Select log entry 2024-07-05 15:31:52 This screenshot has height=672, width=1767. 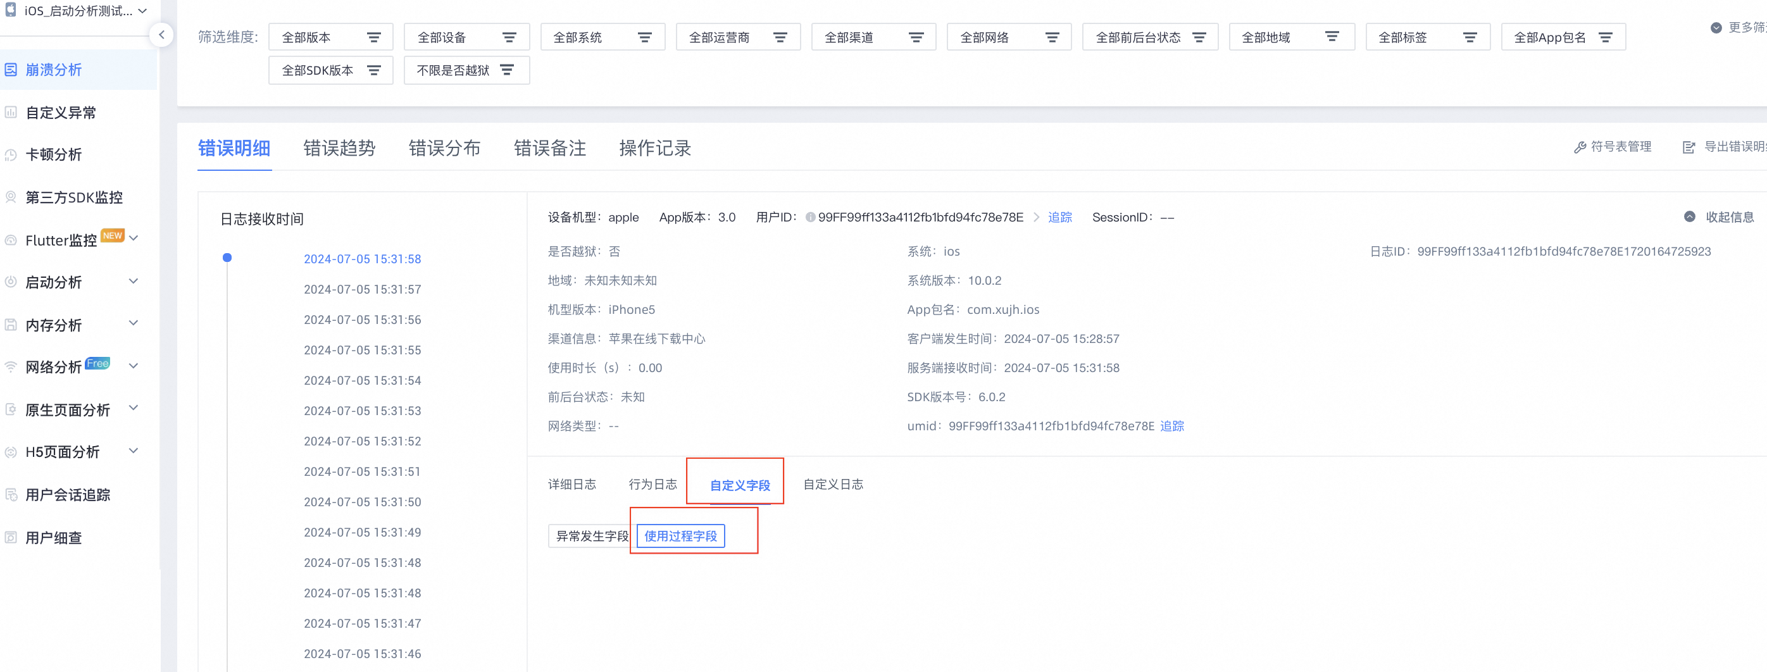pos(362,441)
